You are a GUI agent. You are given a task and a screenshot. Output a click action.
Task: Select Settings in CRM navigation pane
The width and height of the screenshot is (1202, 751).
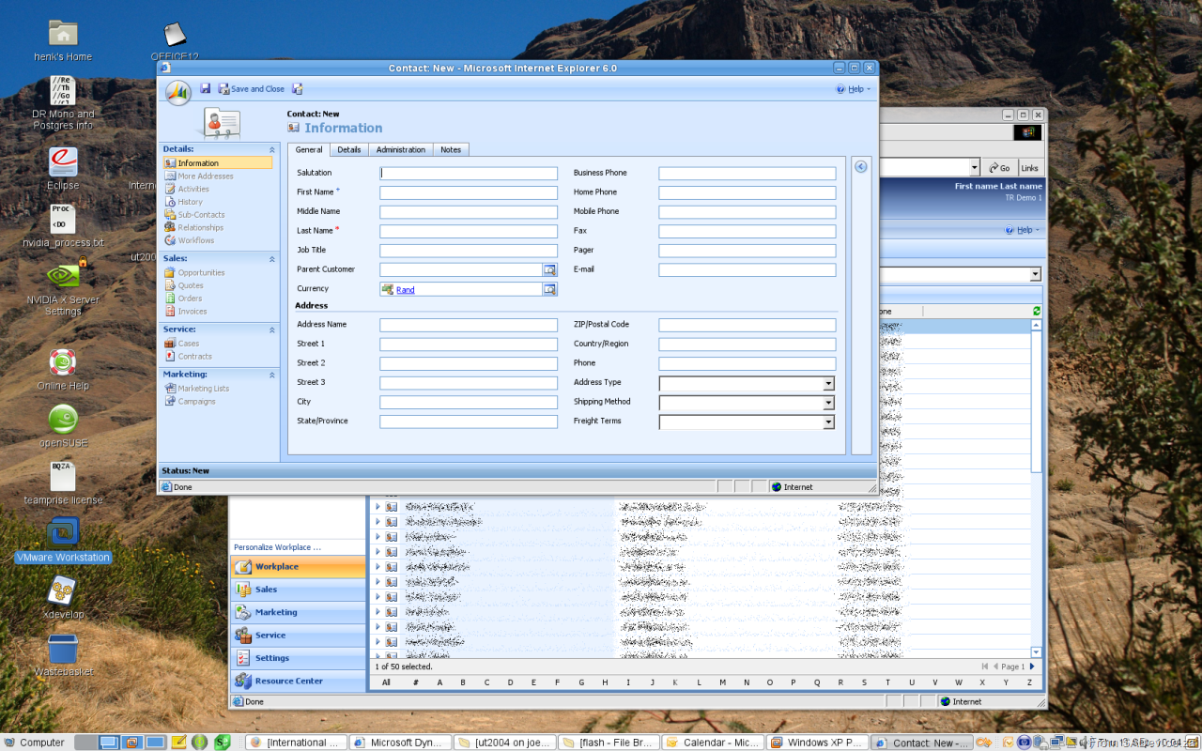[x=298, y=658]
